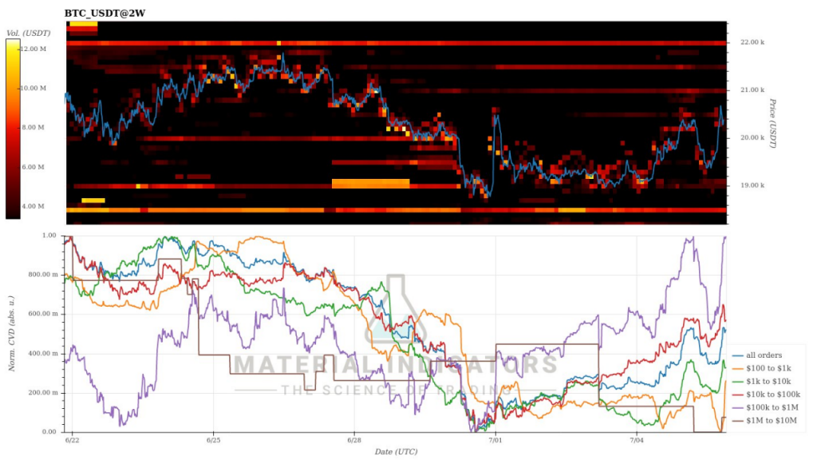Click the 6/22 date tick label
This screenshot has width=817, height=460.
(x=72, y=440)
